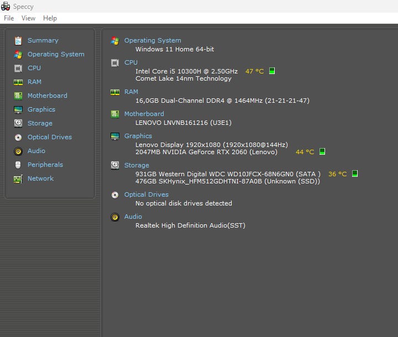Click the green storage temperature indicator icon

point(355,173)
